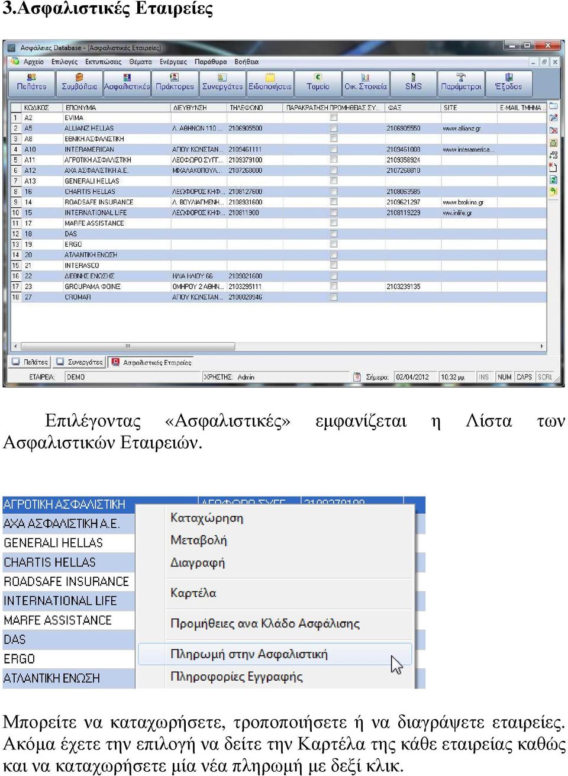Click the undo arrow icon in the side toolbar
Image resolution: width=568 pixels, height=776 pixels.
pyautogui.click(x=553, y=191)
